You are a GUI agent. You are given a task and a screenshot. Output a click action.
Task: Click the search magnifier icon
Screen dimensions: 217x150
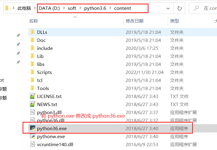pyautogui.click(x=196, y=8)
